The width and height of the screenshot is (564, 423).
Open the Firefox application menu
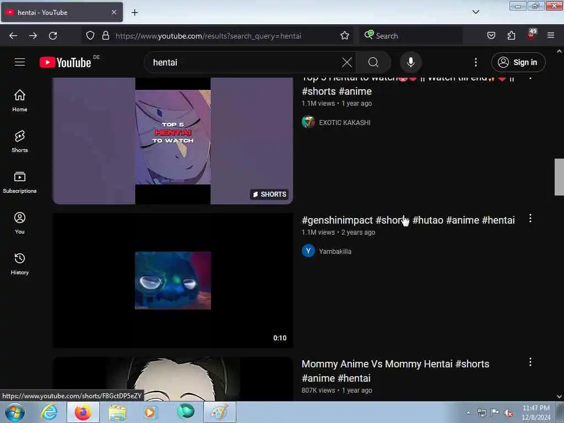pyautogui.click(x=551, y=35)
